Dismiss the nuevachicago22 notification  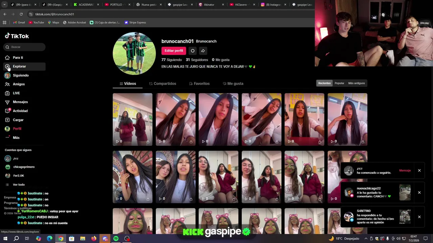(x=419, y=193)
